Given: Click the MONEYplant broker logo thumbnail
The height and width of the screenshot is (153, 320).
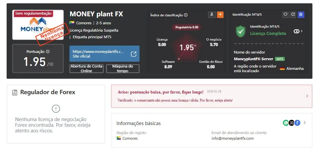Looking at the screenshot, I should point(38,25).
